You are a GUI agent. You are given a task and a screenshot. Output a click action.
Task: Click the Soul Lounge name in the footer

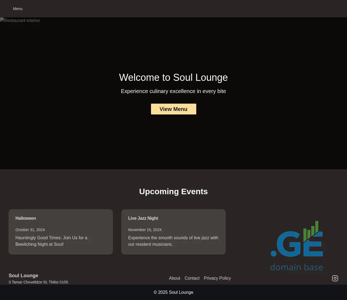(23, 276)
